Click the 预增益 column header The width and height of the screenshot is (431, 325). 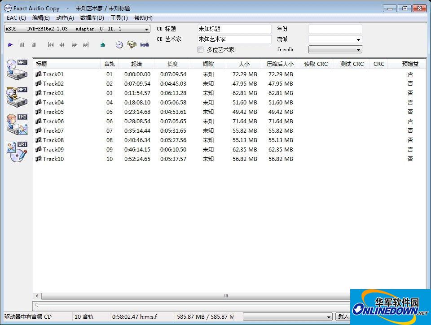point(407,64)
